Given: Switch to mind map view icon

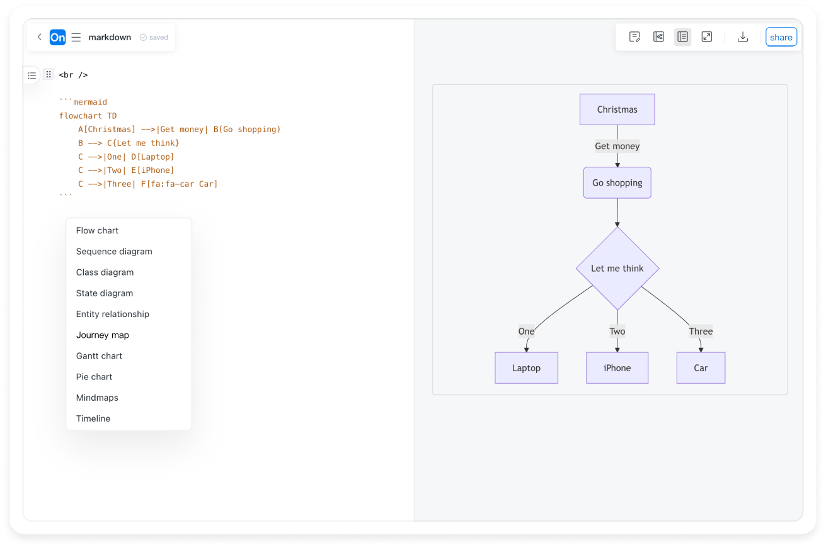Looking at the screenshot, I should click(658, 37).
